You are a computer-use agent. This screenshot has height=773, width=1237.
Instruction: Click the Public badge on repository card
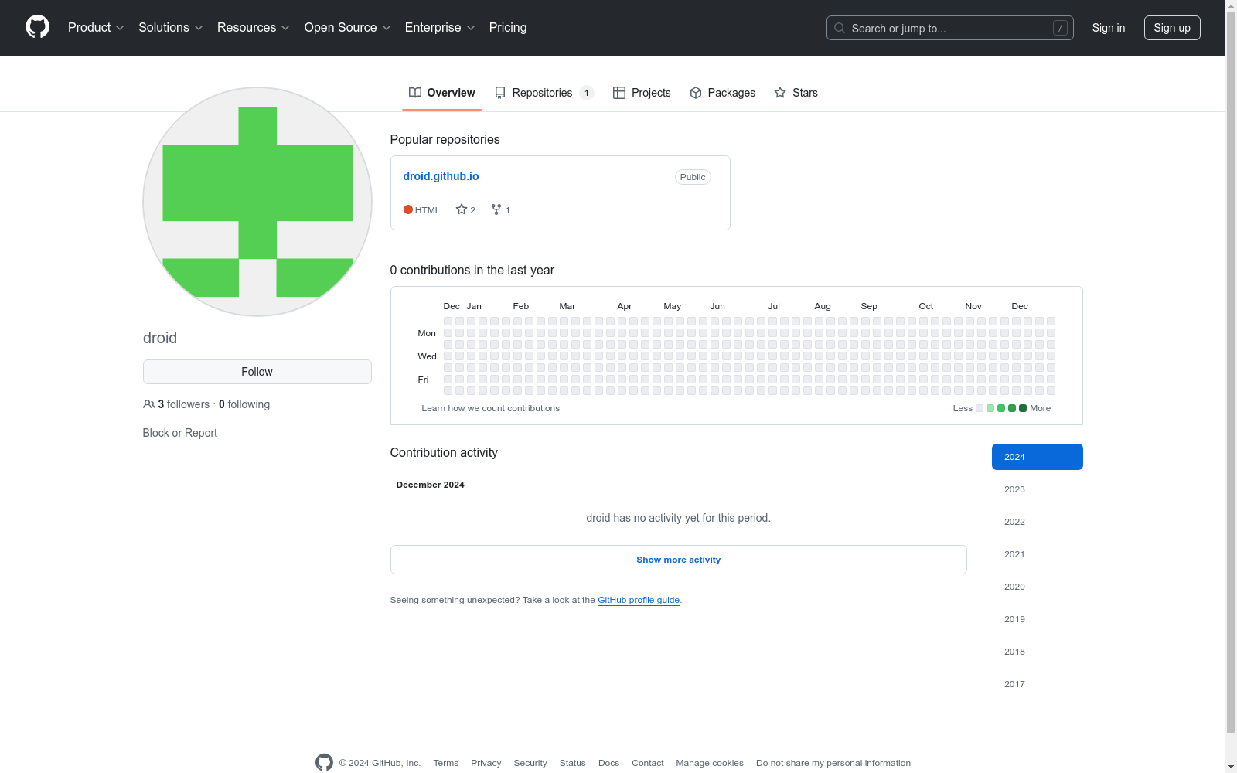pos(693,177)
